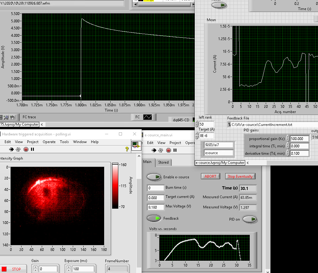Image resolution: width=318 pixels, height=273 pixels.
Task: Open the FC plot legend style selector
Action: [x=148, y=117]
